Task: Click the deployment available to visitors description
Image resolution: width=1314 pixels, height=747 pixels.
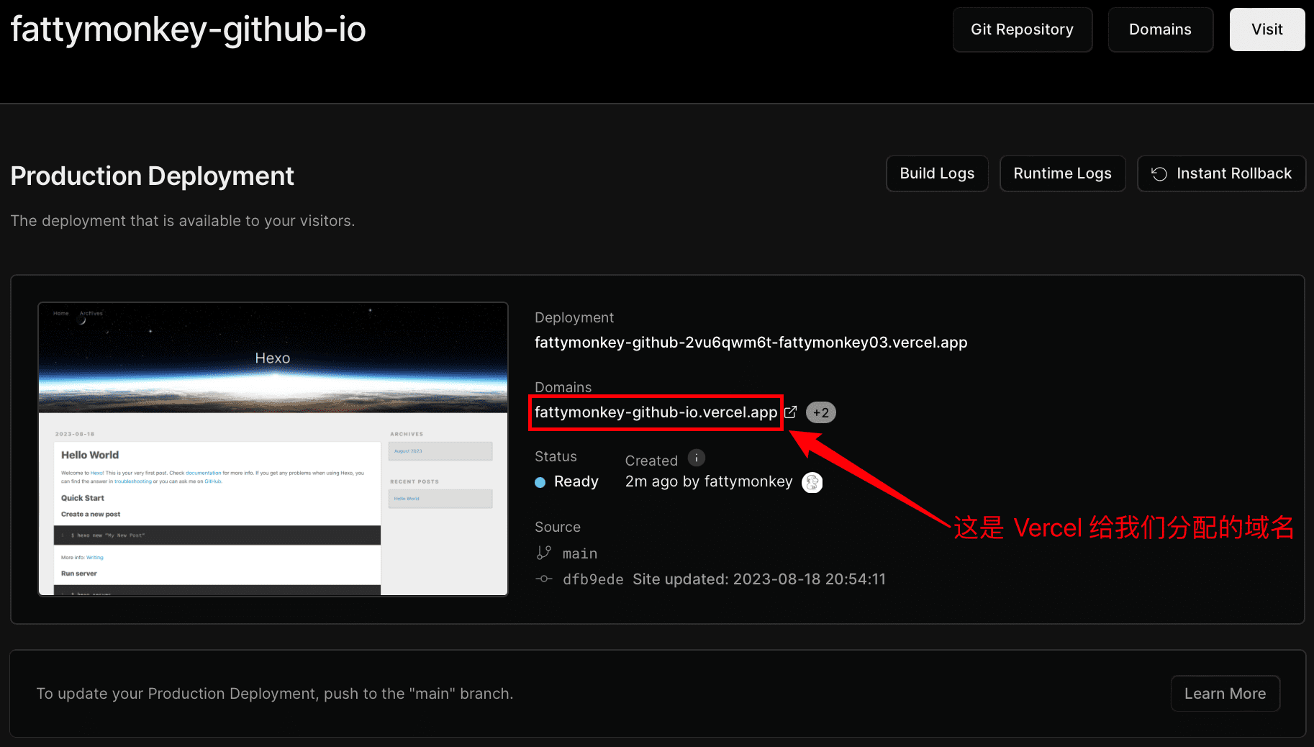Action: (x=183, y=221)
